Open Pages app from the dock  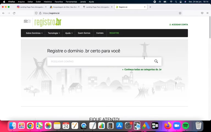[75, 126]
